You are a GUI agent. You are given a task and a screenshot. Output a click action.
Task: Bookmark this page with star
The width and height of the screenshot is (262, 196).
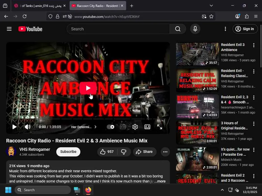211,16
